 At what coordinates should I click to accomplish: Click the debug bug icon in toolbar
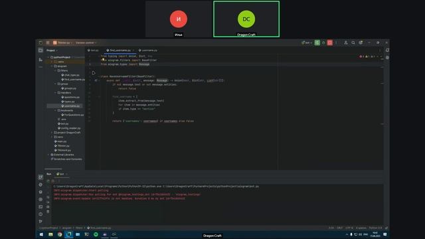323,42
